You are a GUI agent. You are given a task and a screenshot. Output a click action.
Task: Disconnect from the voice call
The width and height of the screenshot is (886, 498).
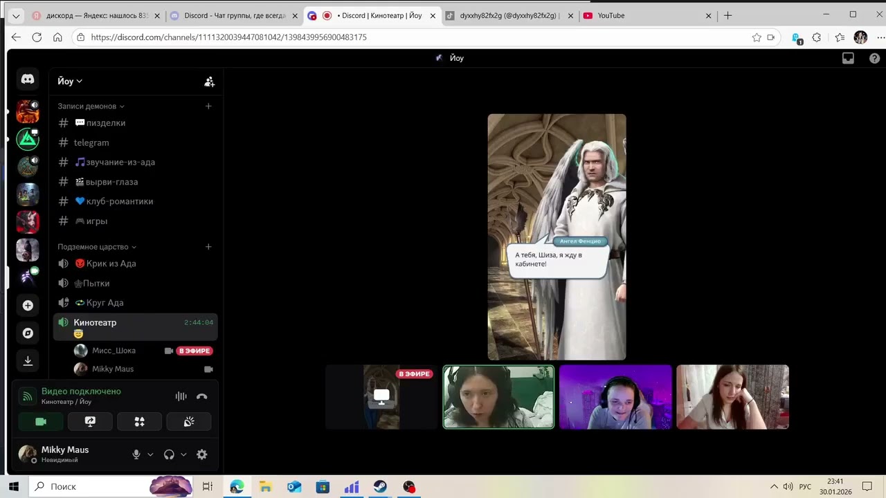point(201,396)
